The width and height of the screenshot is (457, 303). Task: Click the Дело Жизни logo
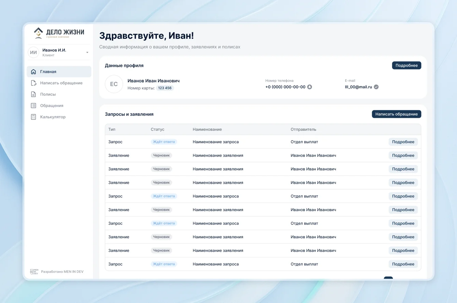[x=59, y=33]
